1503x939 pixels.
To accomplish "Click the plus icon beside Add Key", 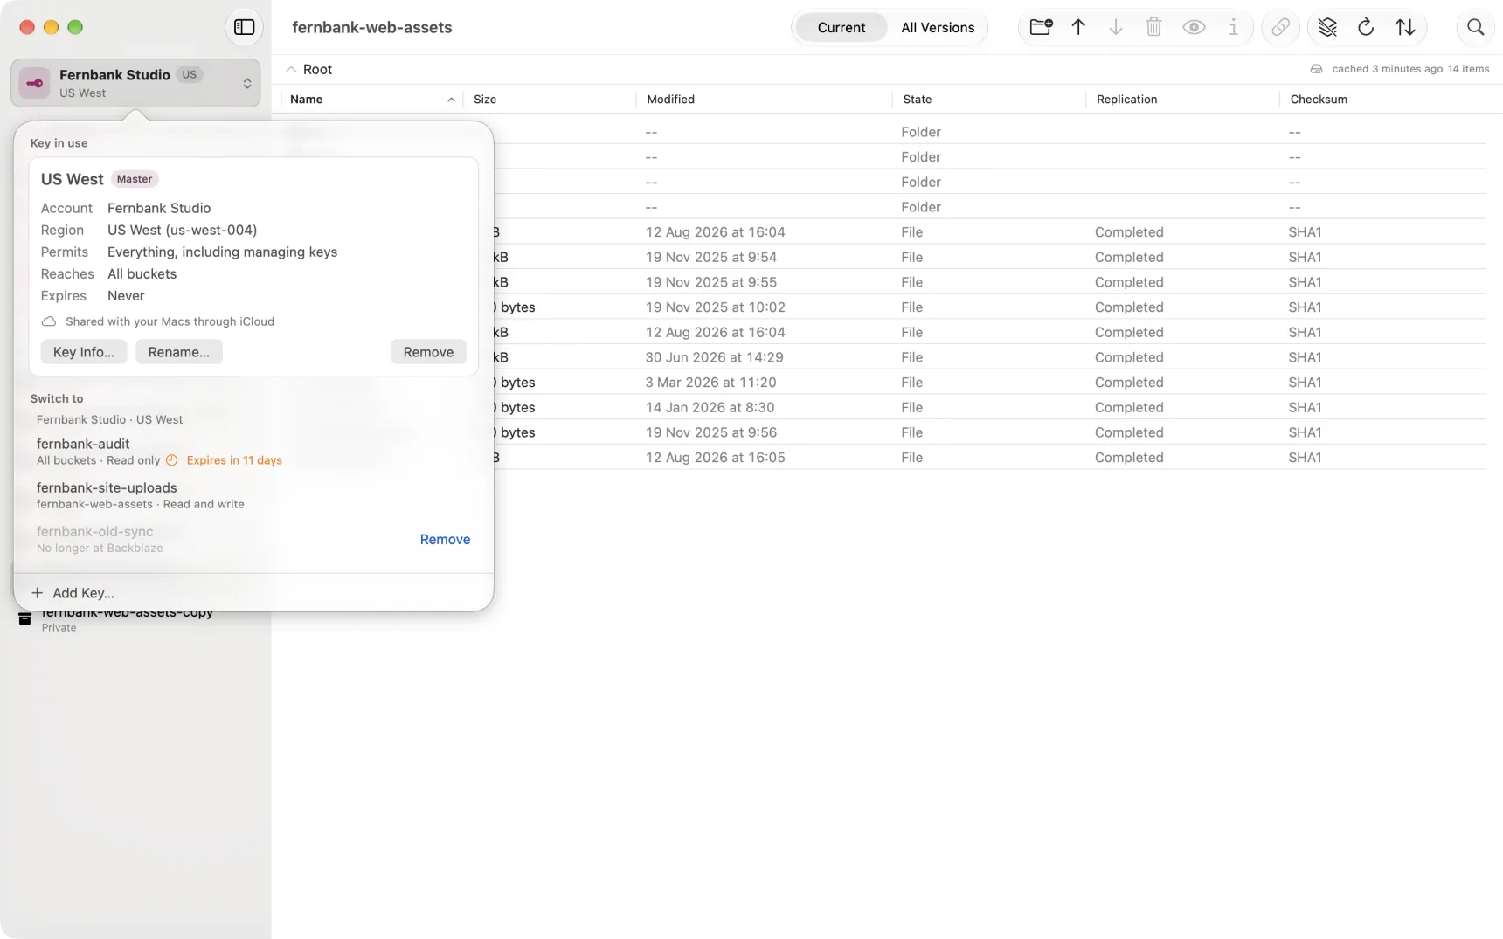I will (37, 593).
